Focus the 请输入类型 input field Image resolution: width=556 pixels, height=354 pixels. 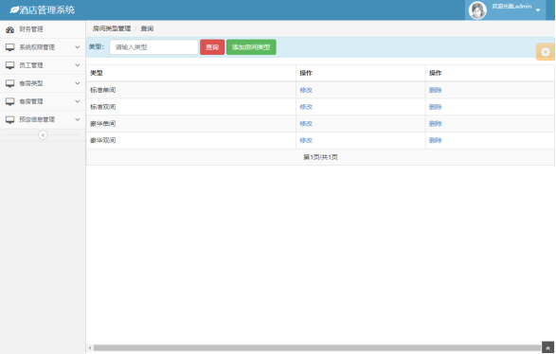click(x=153, y=47)
